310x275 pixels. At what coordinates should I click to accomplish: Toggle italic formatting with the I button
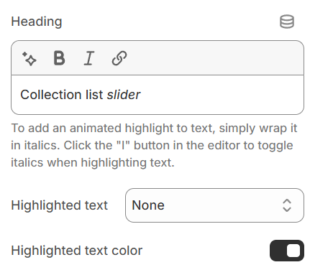click(89, 58)
